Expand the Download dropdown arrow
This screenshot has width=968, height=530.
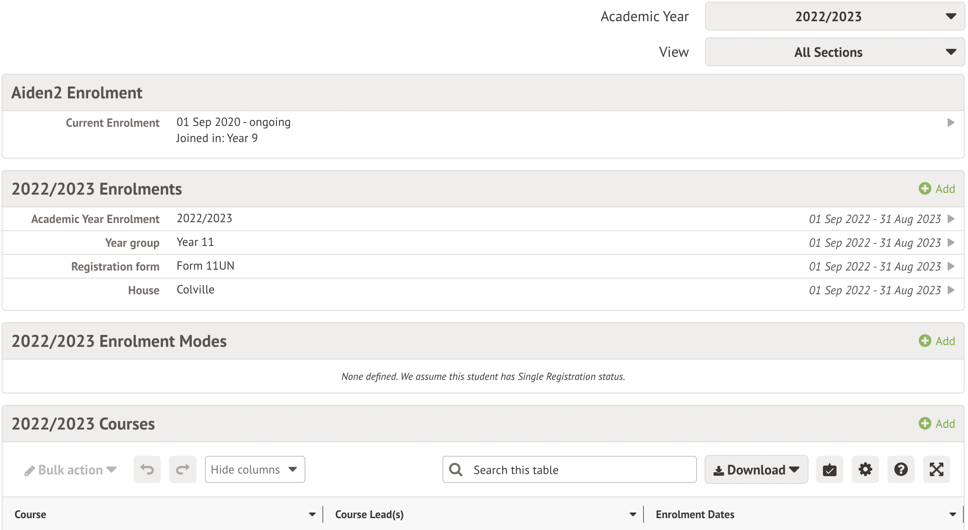(x=794, y=469)
